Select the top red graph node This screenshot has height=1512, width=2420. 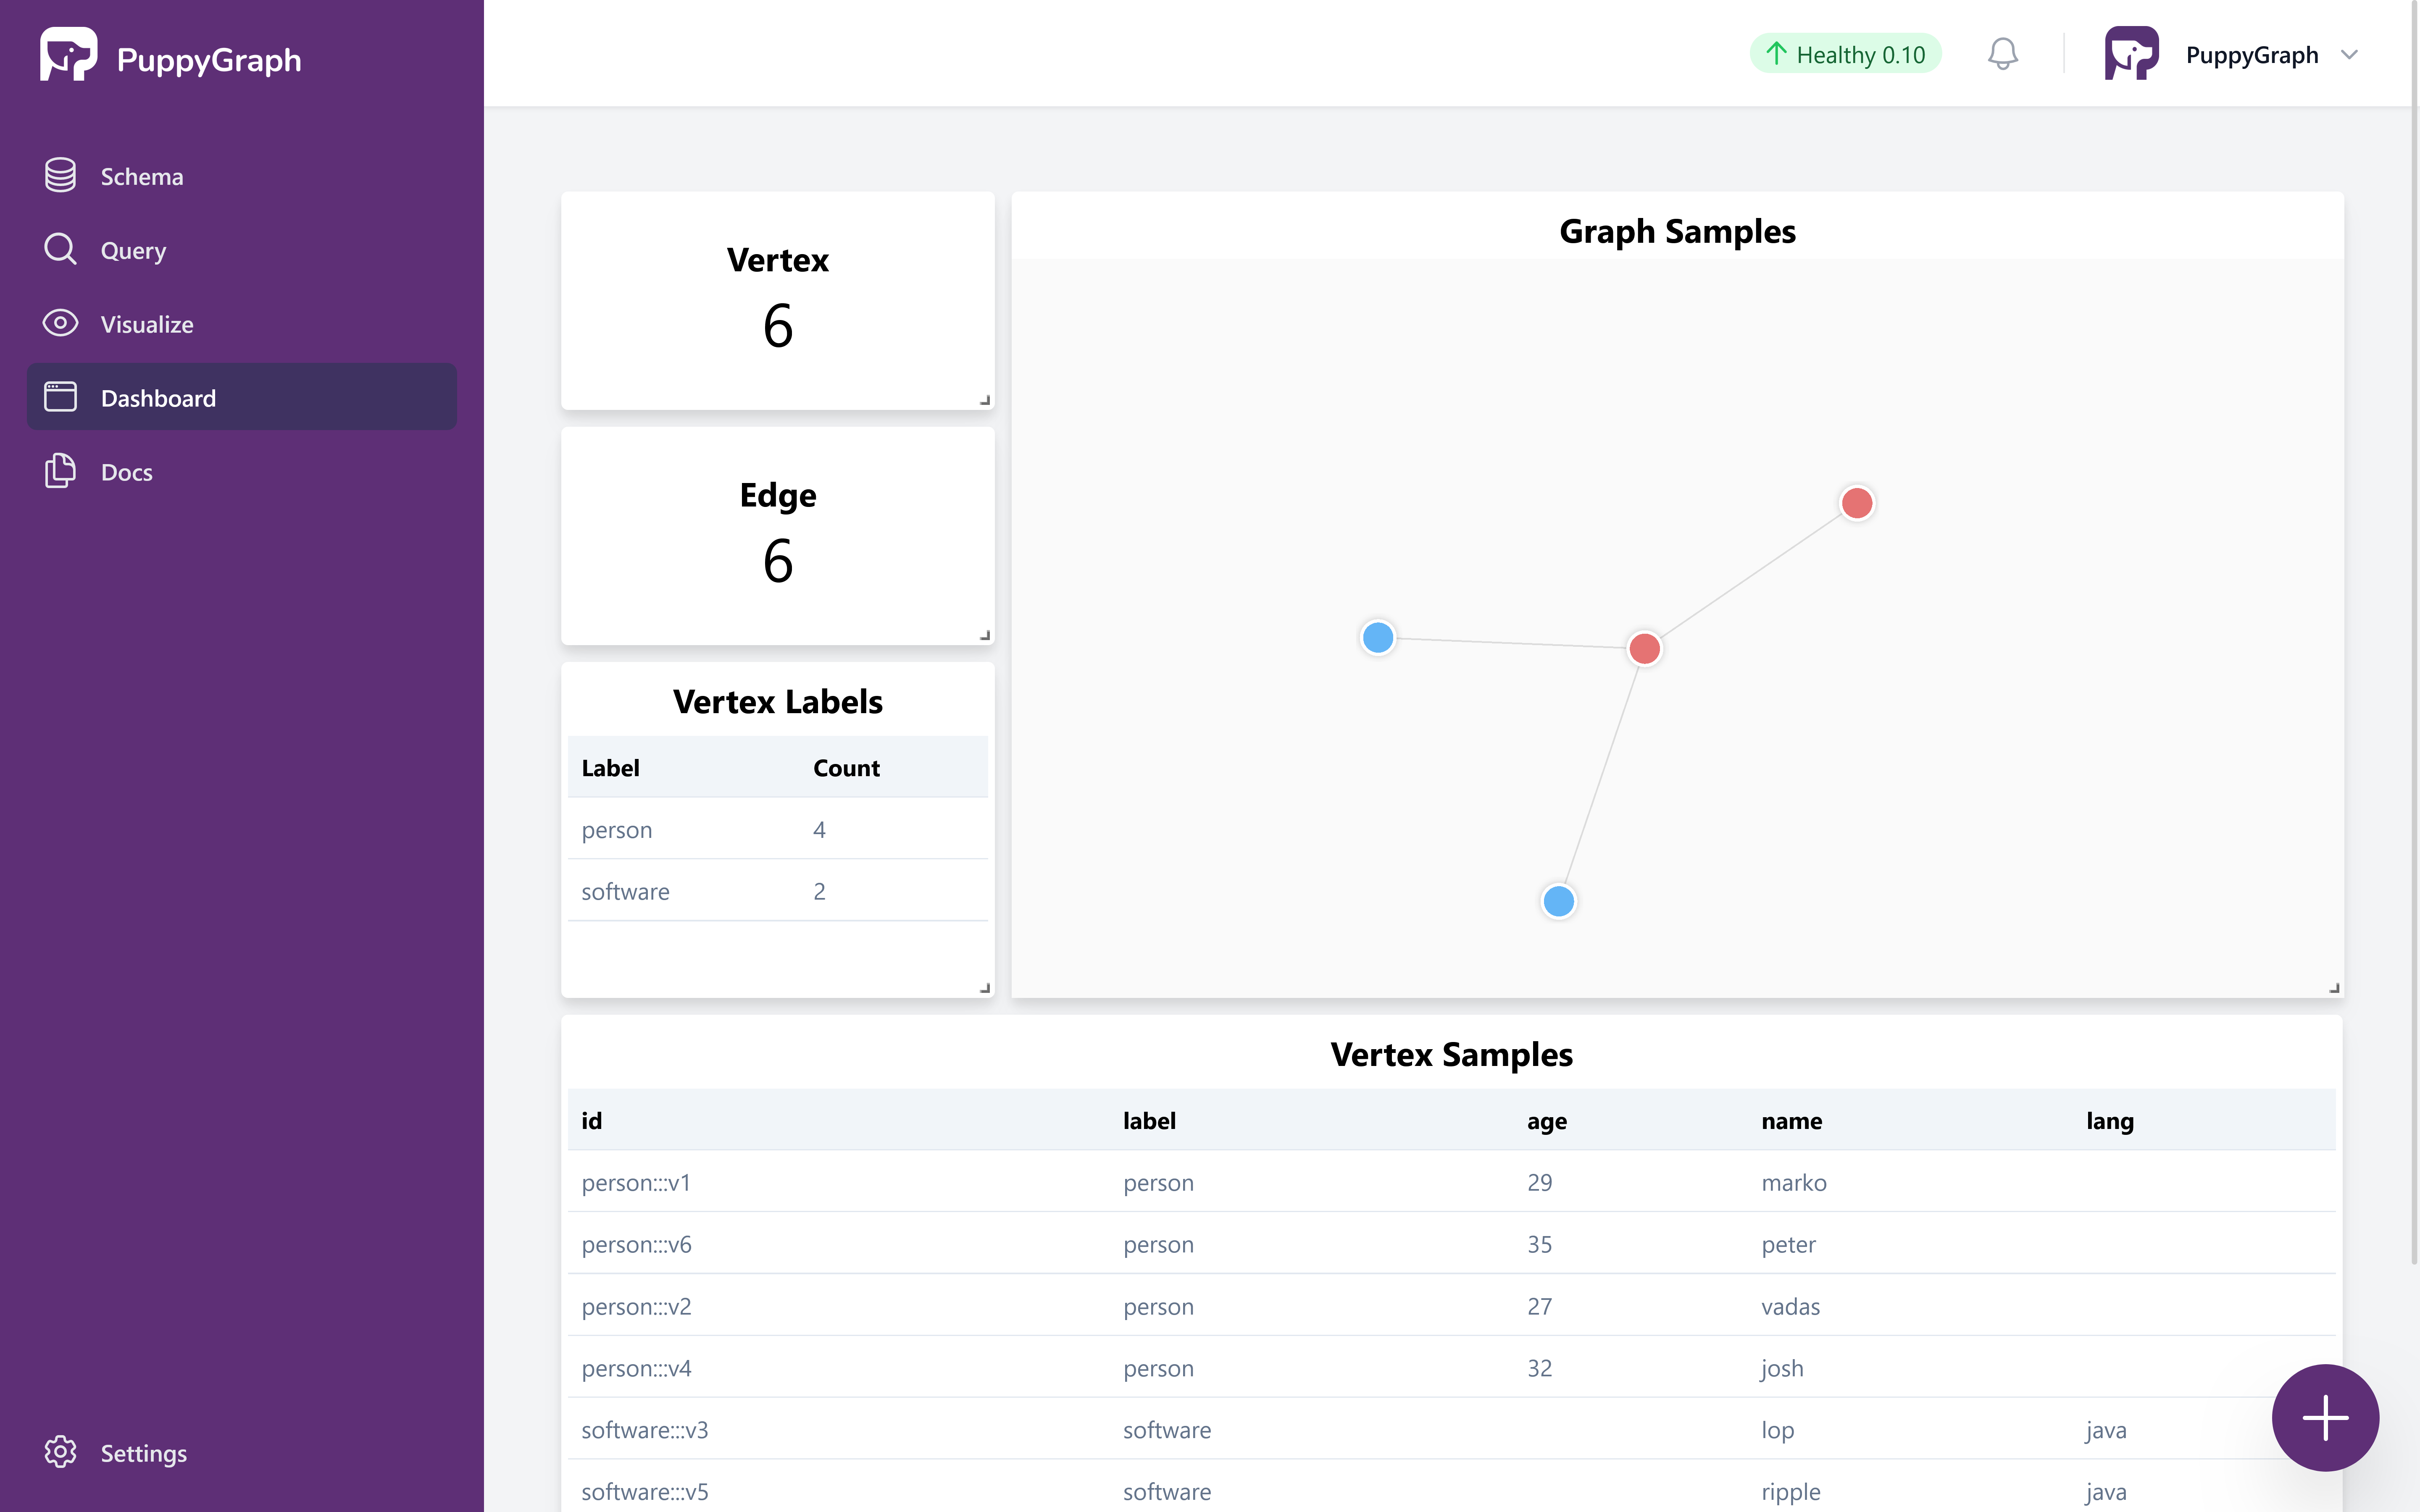[x=1857, y=503]
